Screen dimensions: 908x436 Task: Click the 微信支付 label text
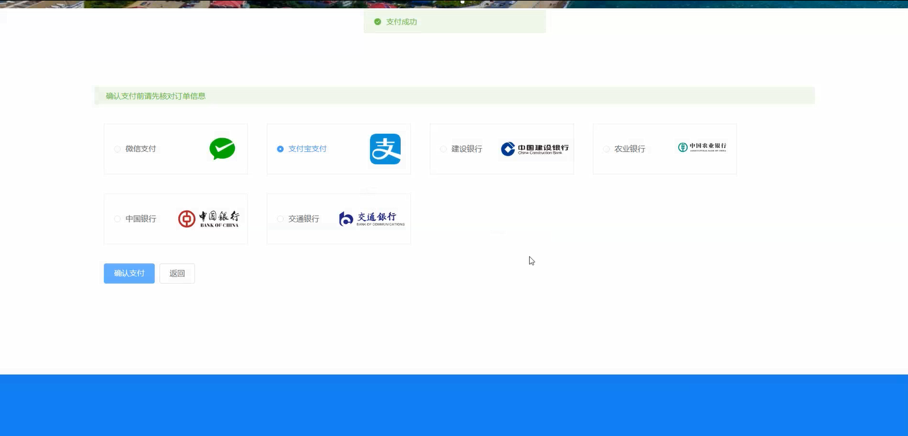click(x=141, y=149)
